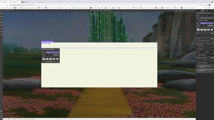Select Items state in floating panel

click(x=49, y=55)
